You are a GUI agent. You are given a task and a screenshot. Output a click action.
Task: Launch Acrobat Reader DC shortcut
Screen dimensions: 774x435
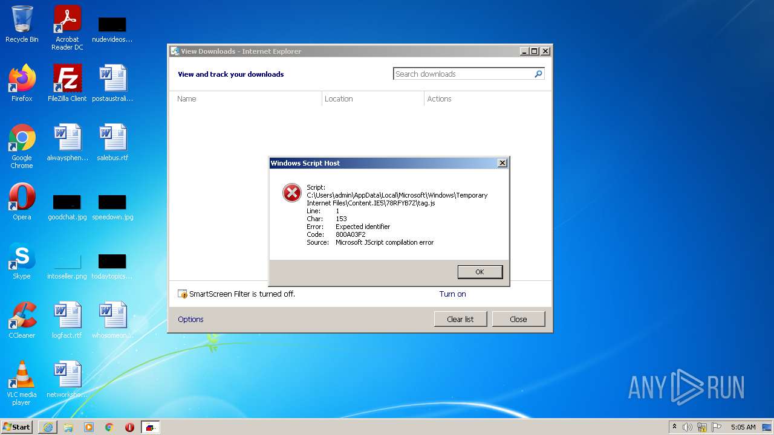coord(67,28)
